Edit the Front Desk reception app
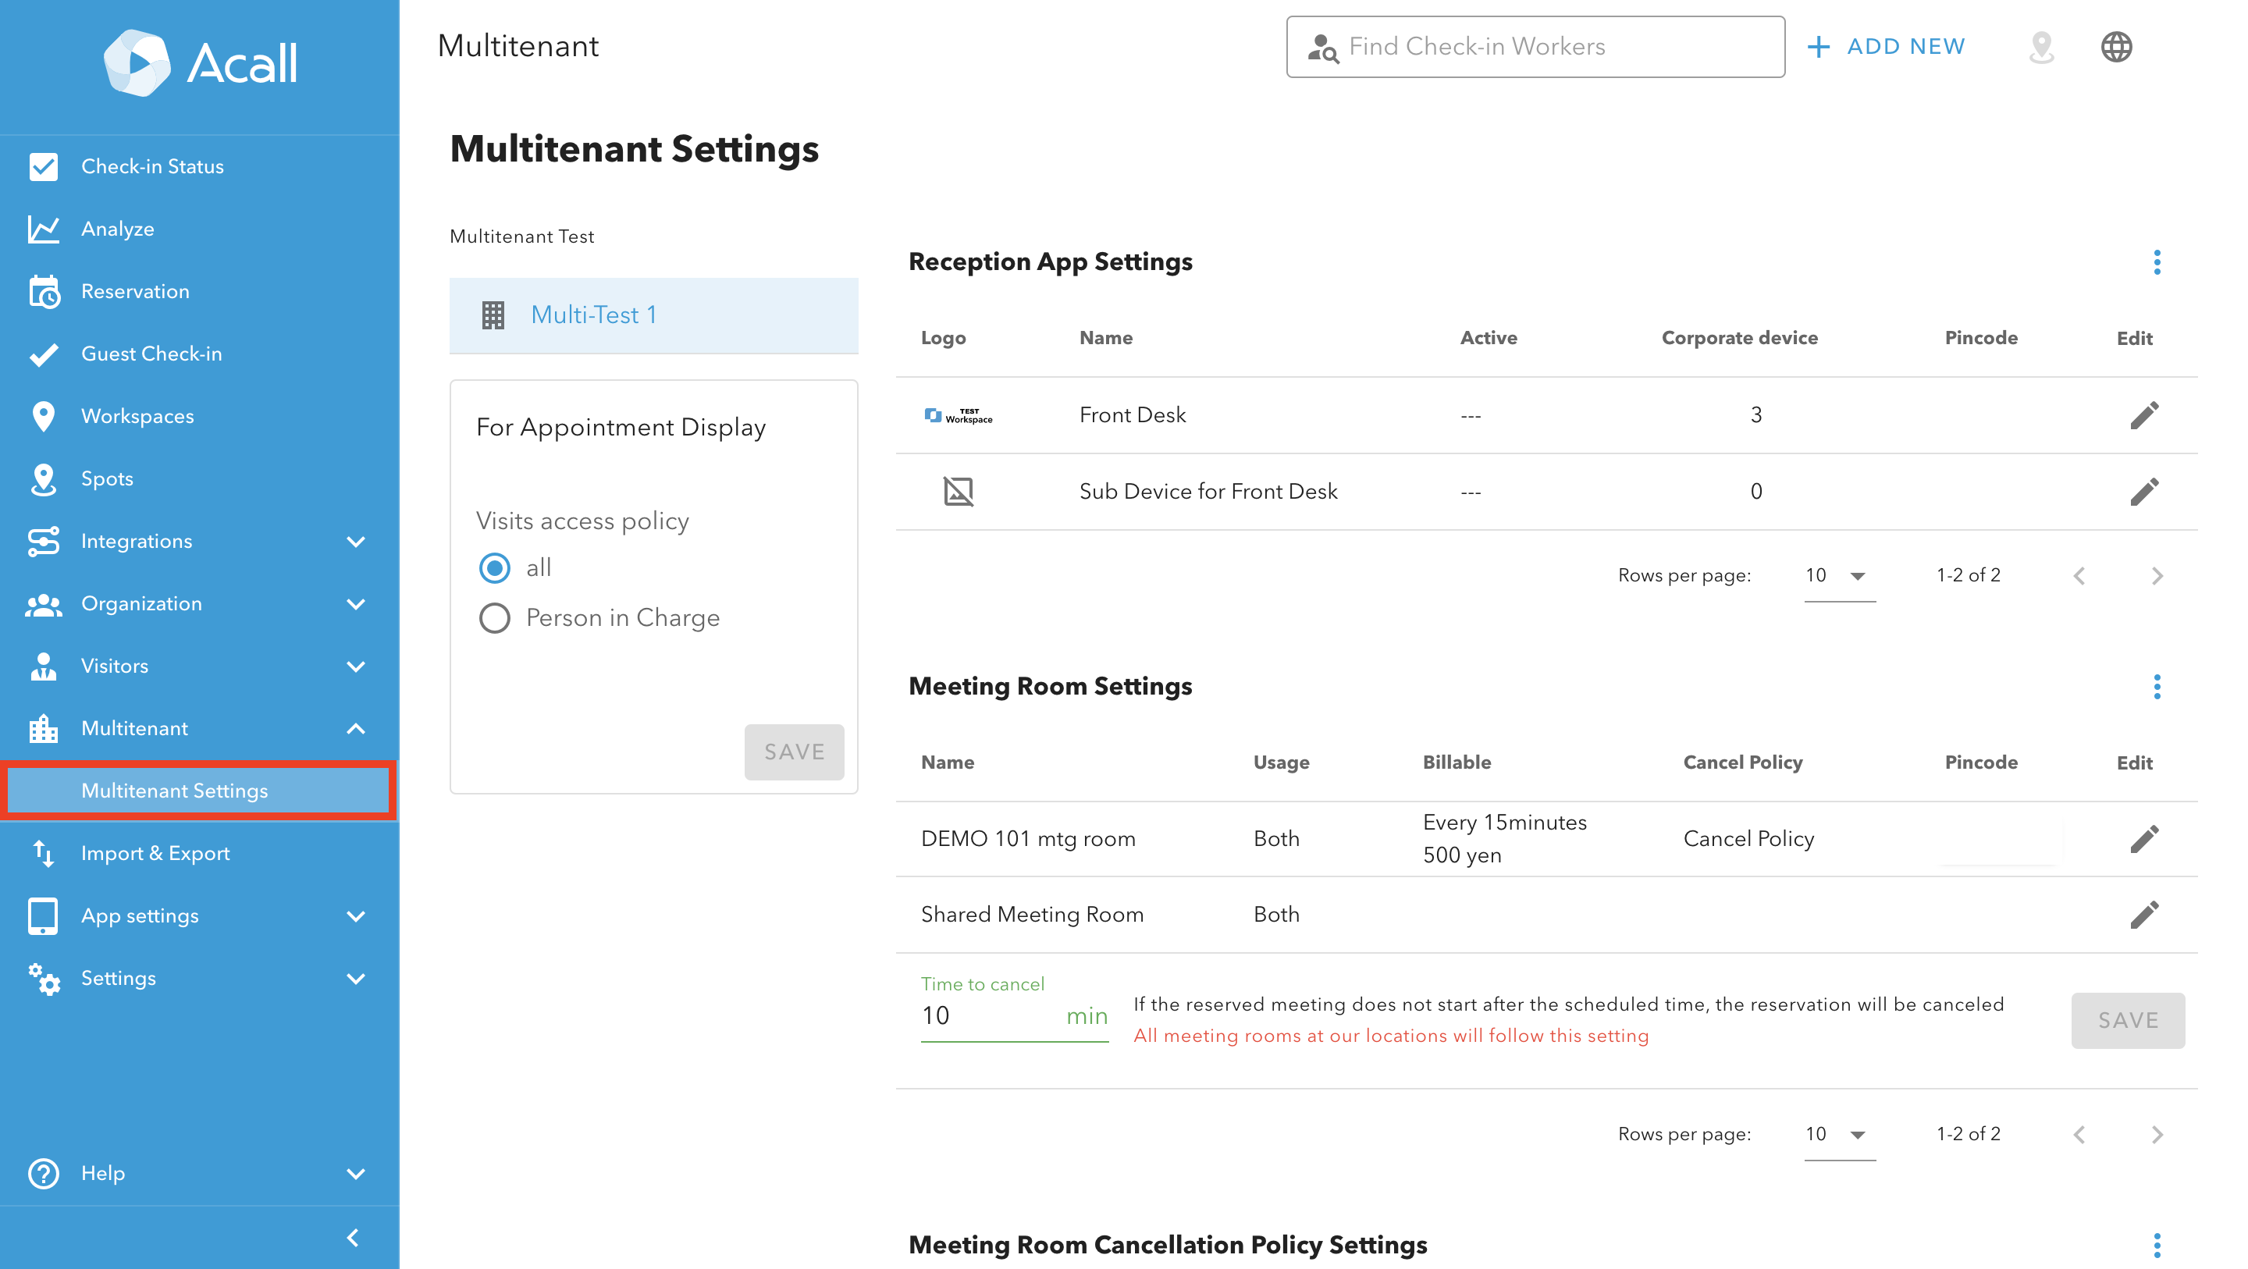 click(x=2144, y=415)
